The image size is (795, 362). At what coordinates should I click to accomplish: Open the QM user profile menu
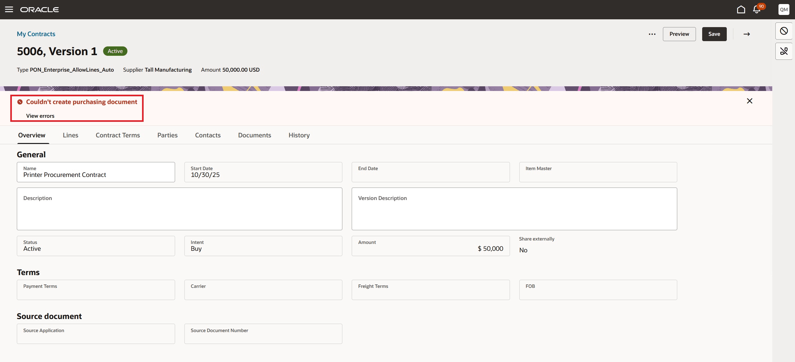tap(784, 9)
